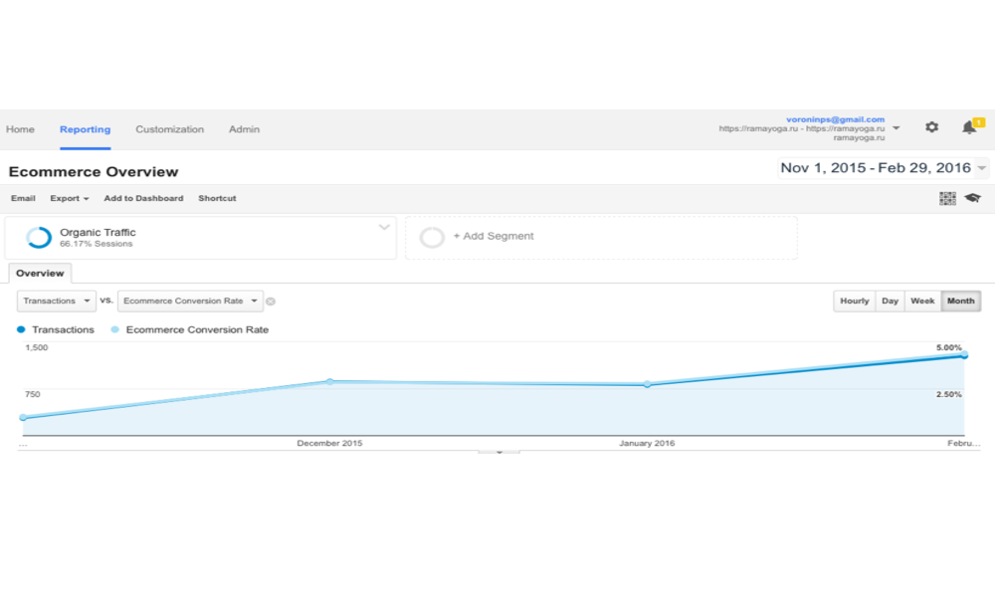
Task: Click the empty Add Segment circle
Action: coord(432,238)
